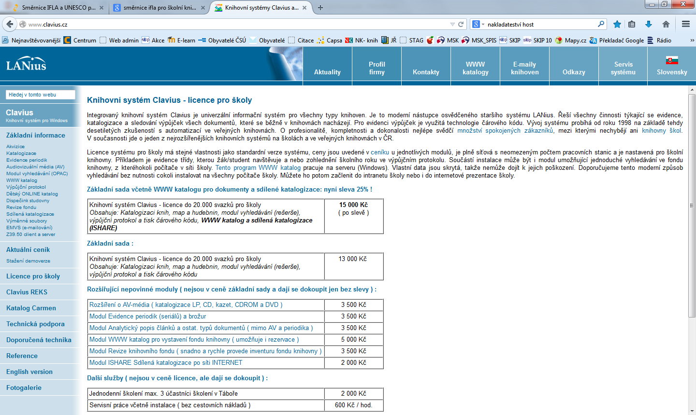Open the Sdílená katalogizace sidebar link
696x415 pixels.
(30, 214)
